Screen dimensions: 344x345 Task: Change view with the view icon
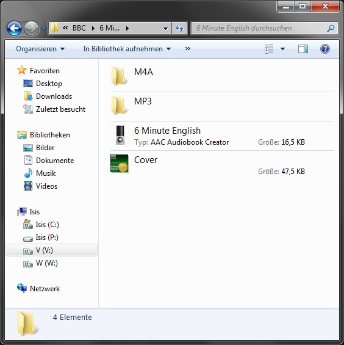pos(269,49)
